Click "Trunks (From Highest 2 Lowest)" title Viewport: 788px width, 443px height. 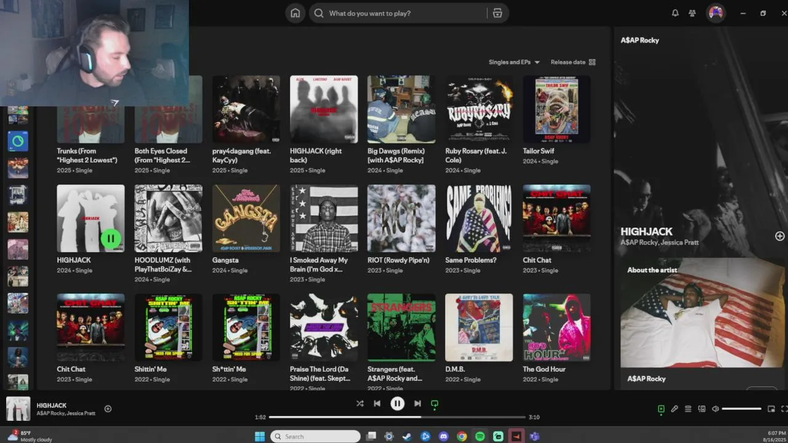87,155
